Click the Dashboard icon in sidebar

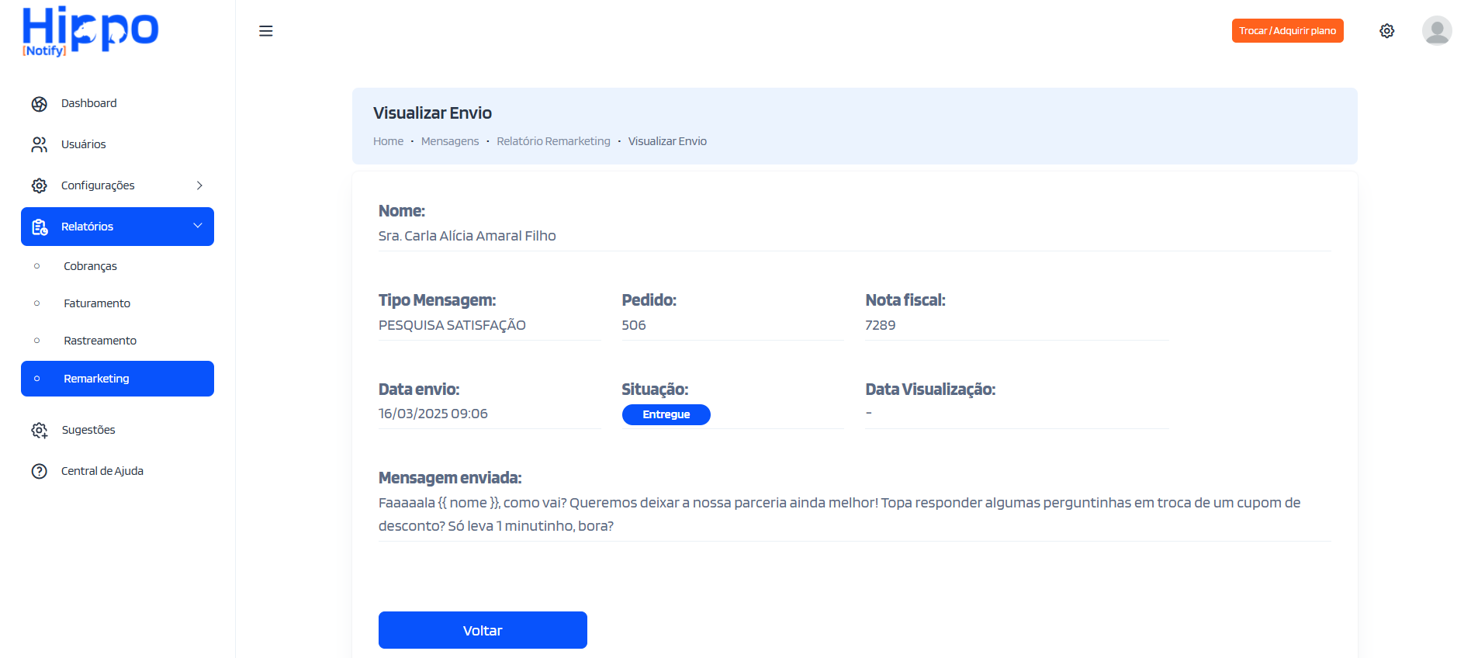(39, 104)
